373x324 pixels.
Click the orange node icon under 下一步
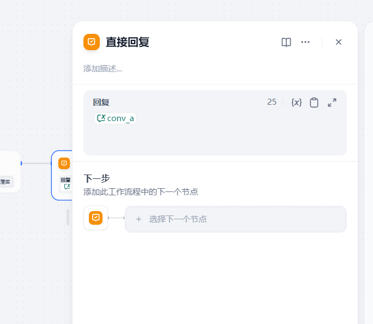(x=96, y=218)
